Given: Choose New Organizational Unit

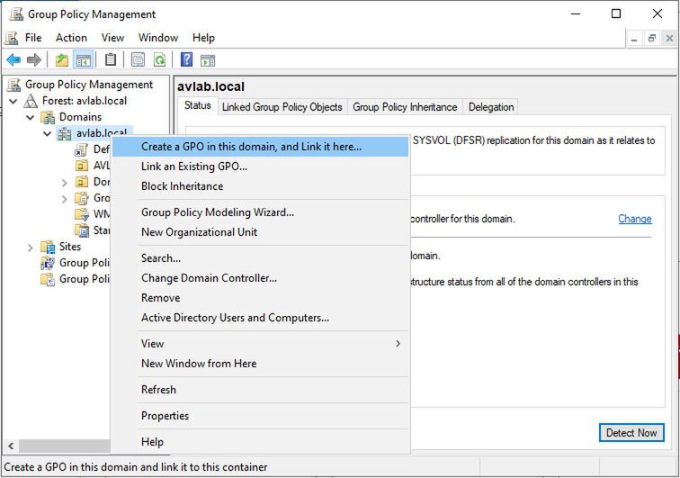Looking at the screenshot, I should tap(260, 232).
